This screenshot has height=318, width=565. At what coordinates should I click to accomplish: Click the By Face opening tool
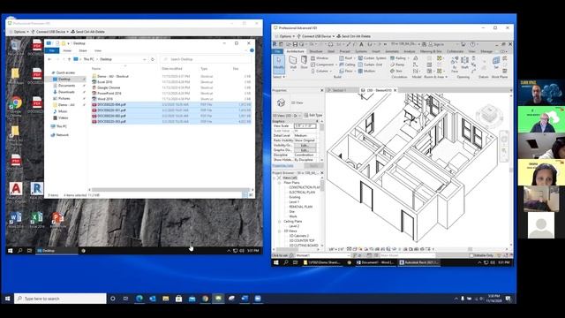pos(455,64)
